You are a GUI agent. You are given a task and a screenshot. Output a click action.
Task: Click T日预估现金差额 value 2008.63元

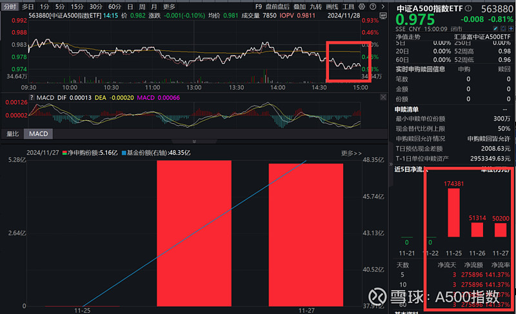tap(495, 148)
